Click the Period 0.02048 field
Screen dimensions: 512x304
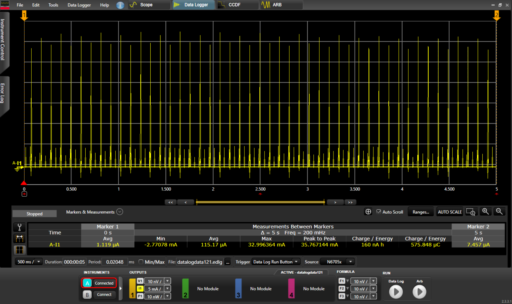point(115,262)
